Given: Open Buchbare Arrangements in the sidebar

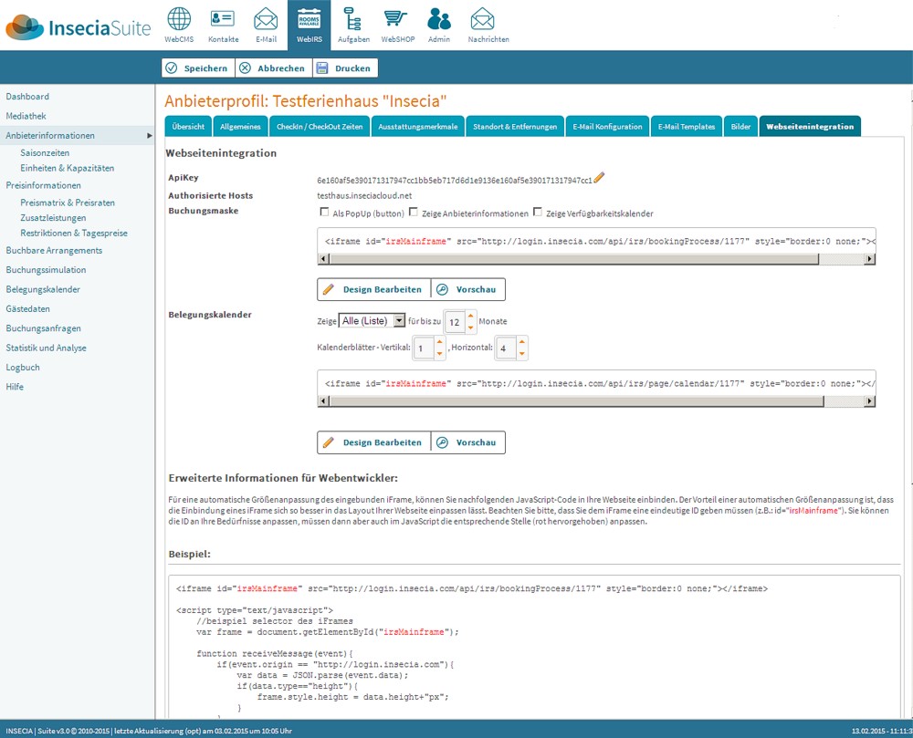Looking at the screenshot, I should (54, 251).
